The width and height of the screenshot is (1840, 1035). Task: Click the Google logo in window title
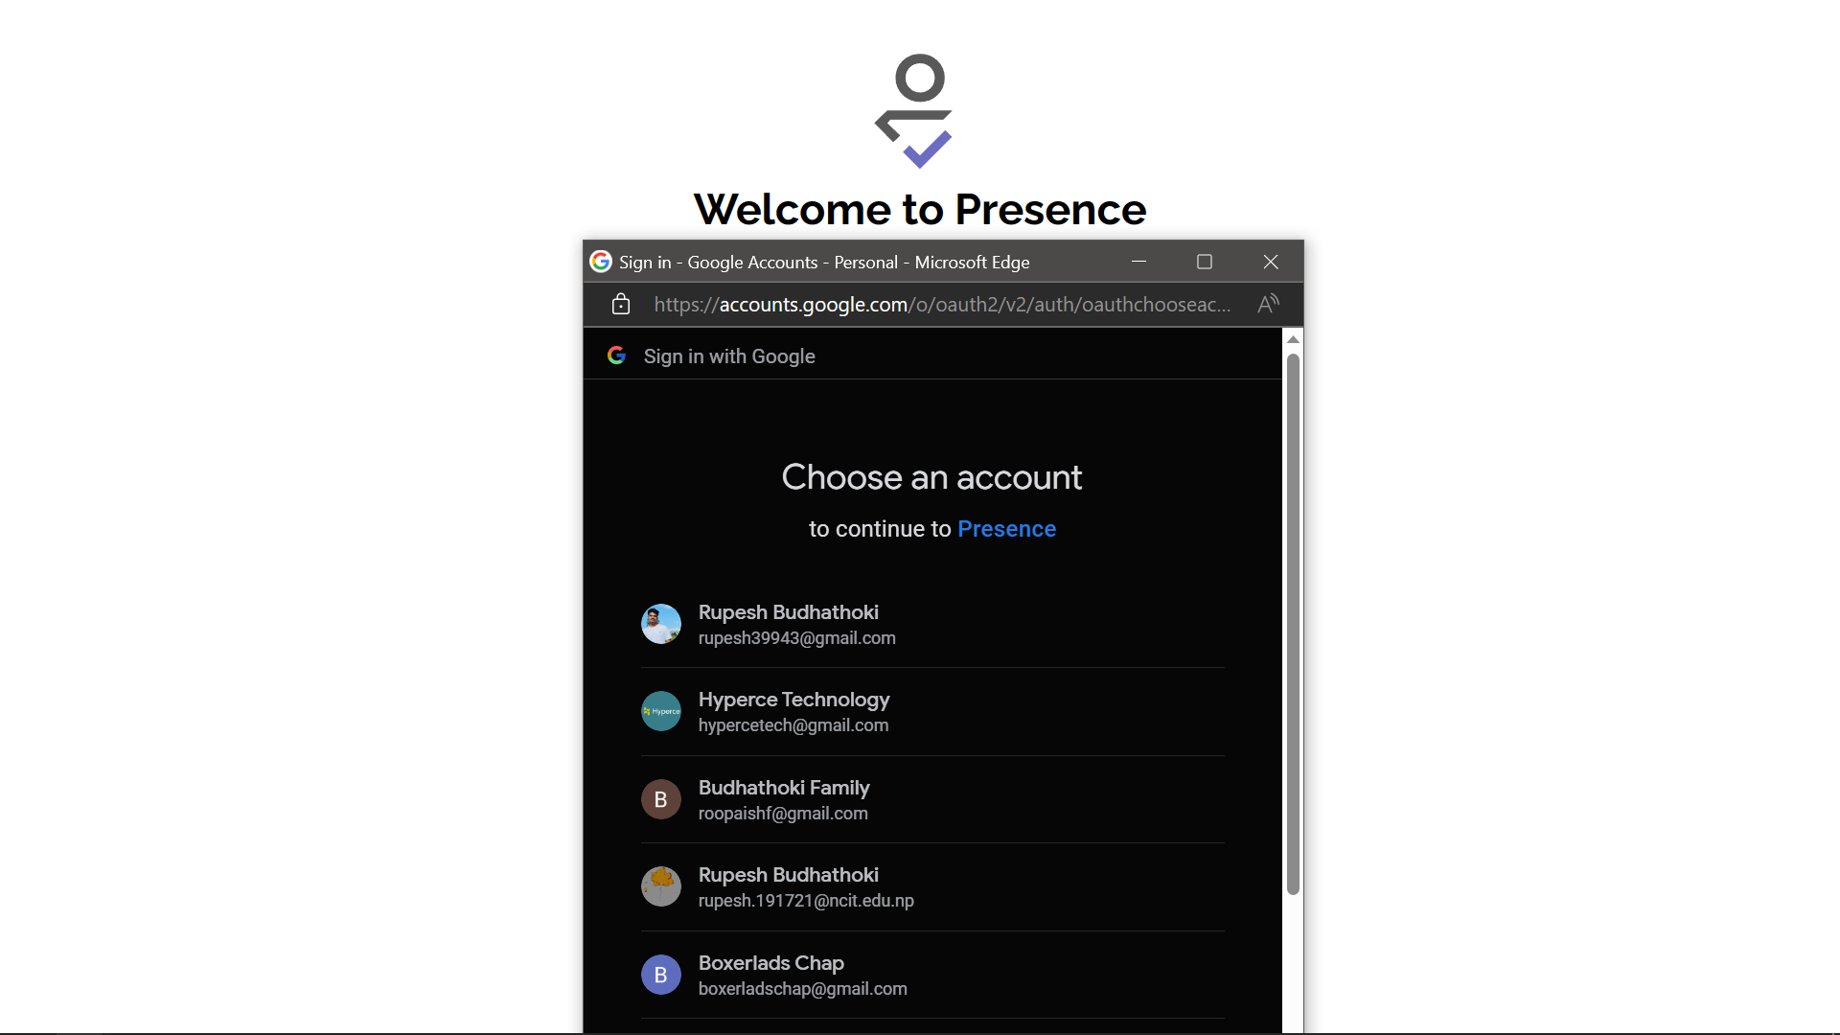click(601, 262)
